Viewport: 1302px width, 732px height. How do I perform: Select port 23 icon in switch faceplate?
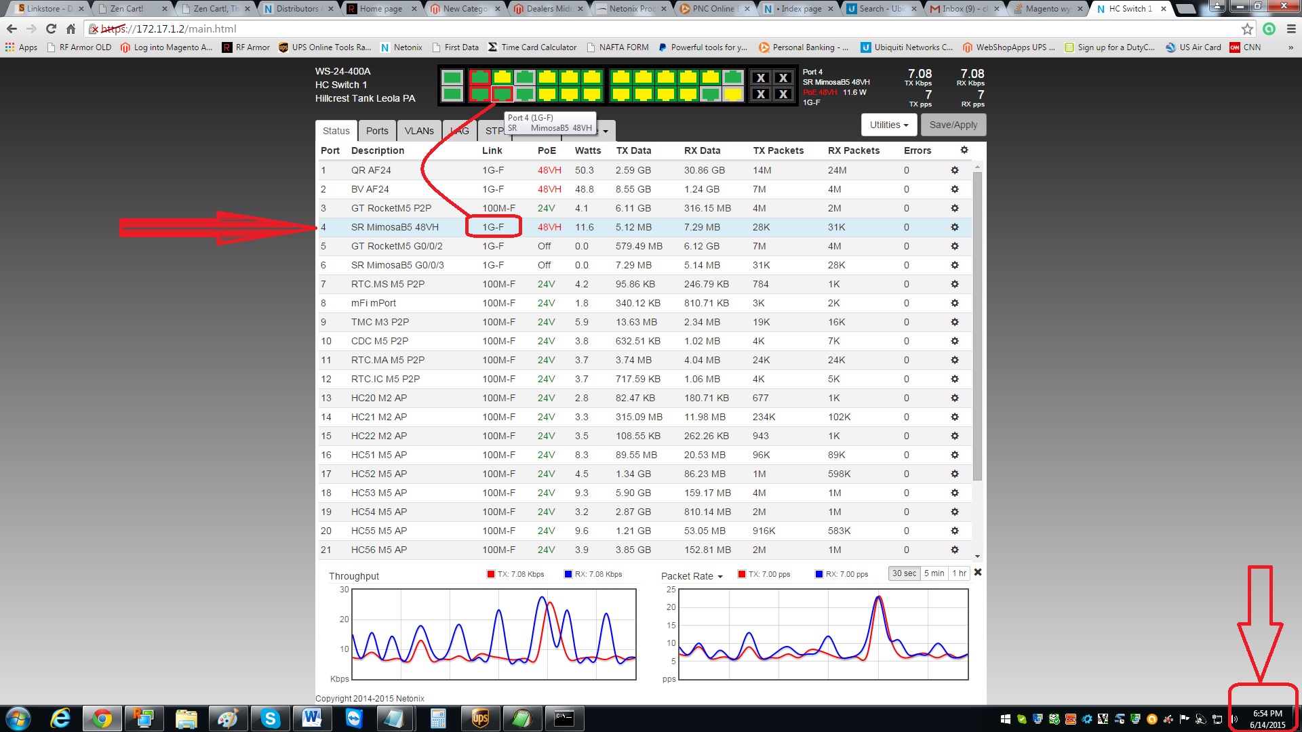click(x=733, y=77)
